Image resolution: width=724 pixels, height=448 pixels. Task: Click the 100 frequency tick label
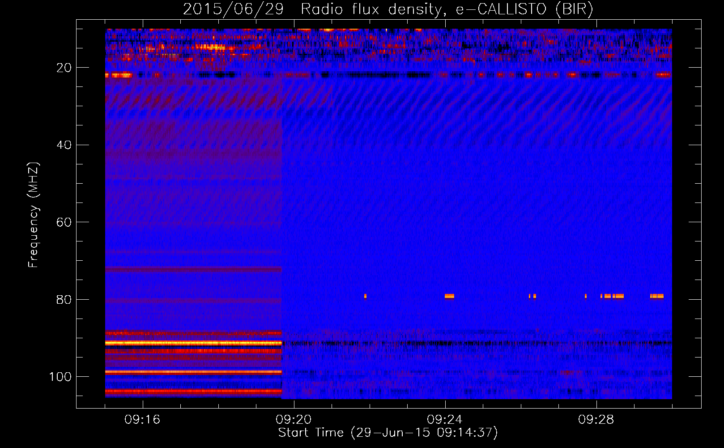[x=60, y=377]
